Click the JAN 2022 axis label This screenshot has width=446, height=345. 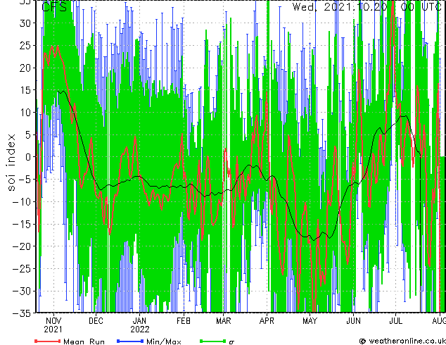point(140,325)
